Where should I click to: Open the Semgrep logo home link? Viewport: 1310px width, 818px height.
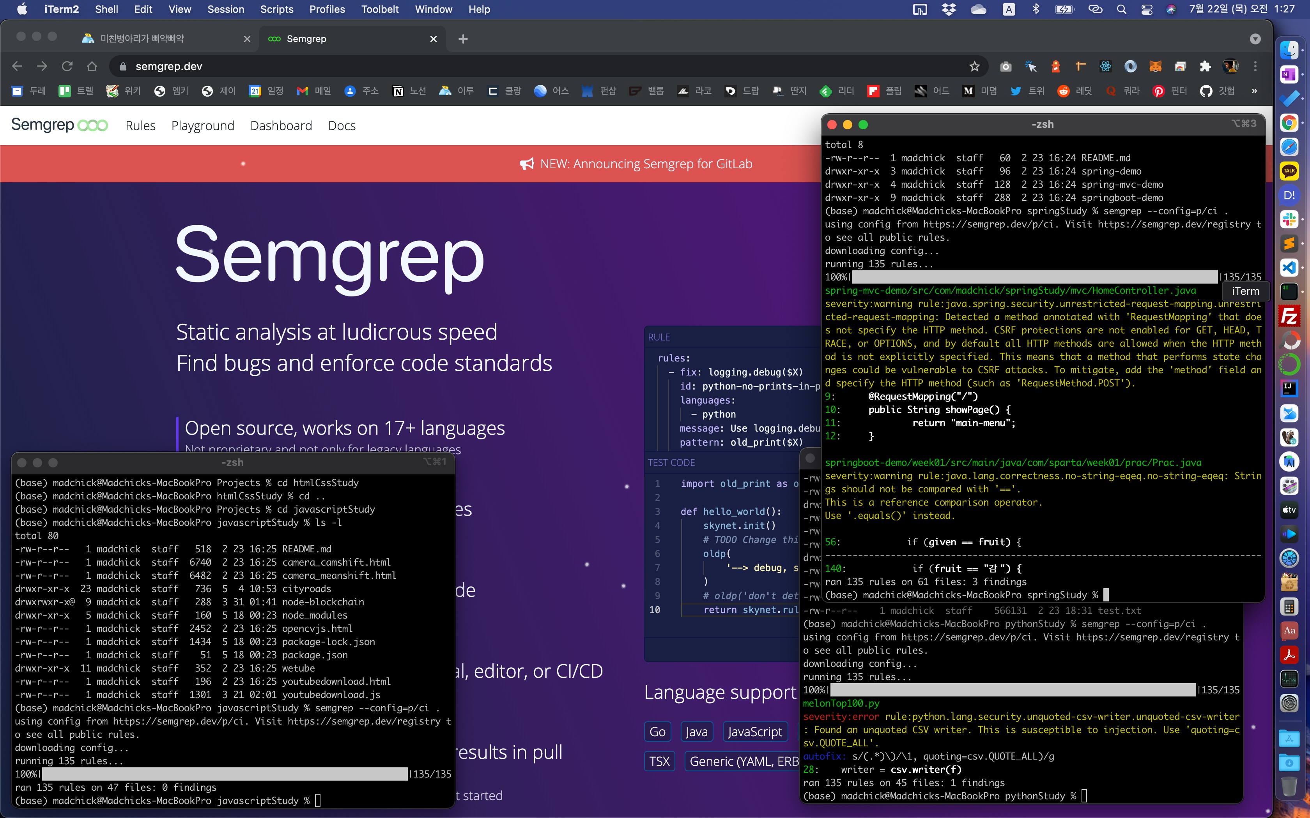pyautogui.click(x=60, y=125)
